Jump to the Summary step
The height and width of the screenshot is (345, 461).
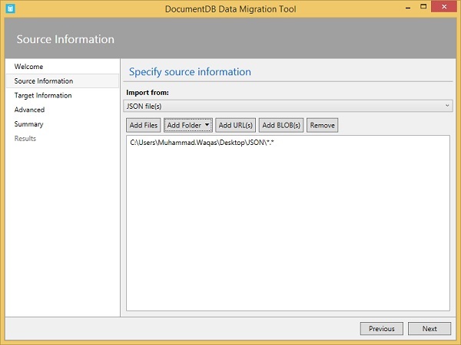tap(28, 124)
